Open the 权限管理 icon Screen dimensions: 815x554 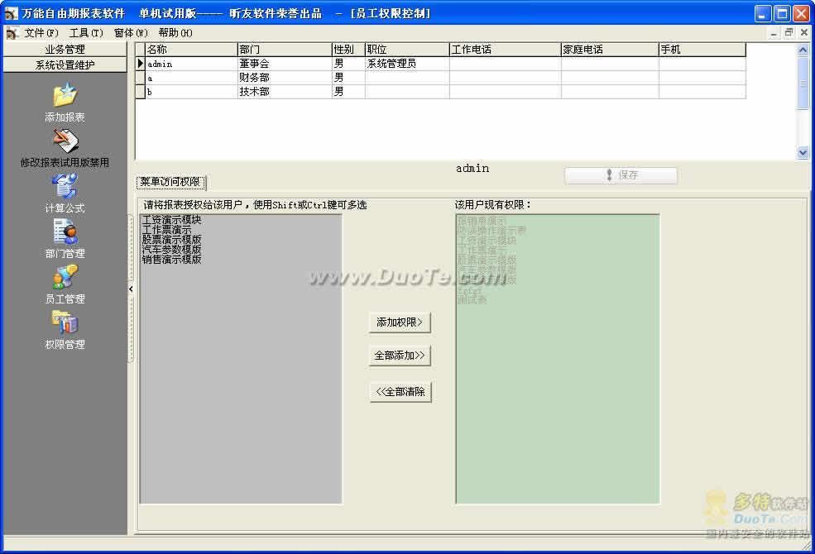tap(65, 322)
